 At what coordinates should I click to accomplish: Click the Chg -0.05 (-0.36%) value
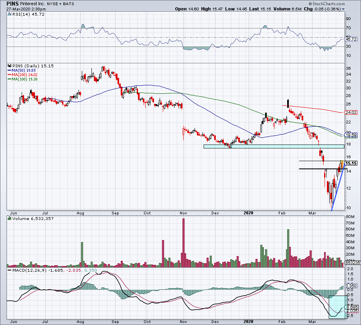(322, 9)
